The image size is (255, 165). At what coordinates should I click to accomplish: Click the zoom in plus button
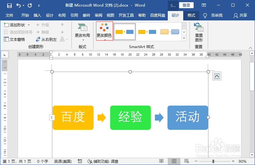(233, 161)
